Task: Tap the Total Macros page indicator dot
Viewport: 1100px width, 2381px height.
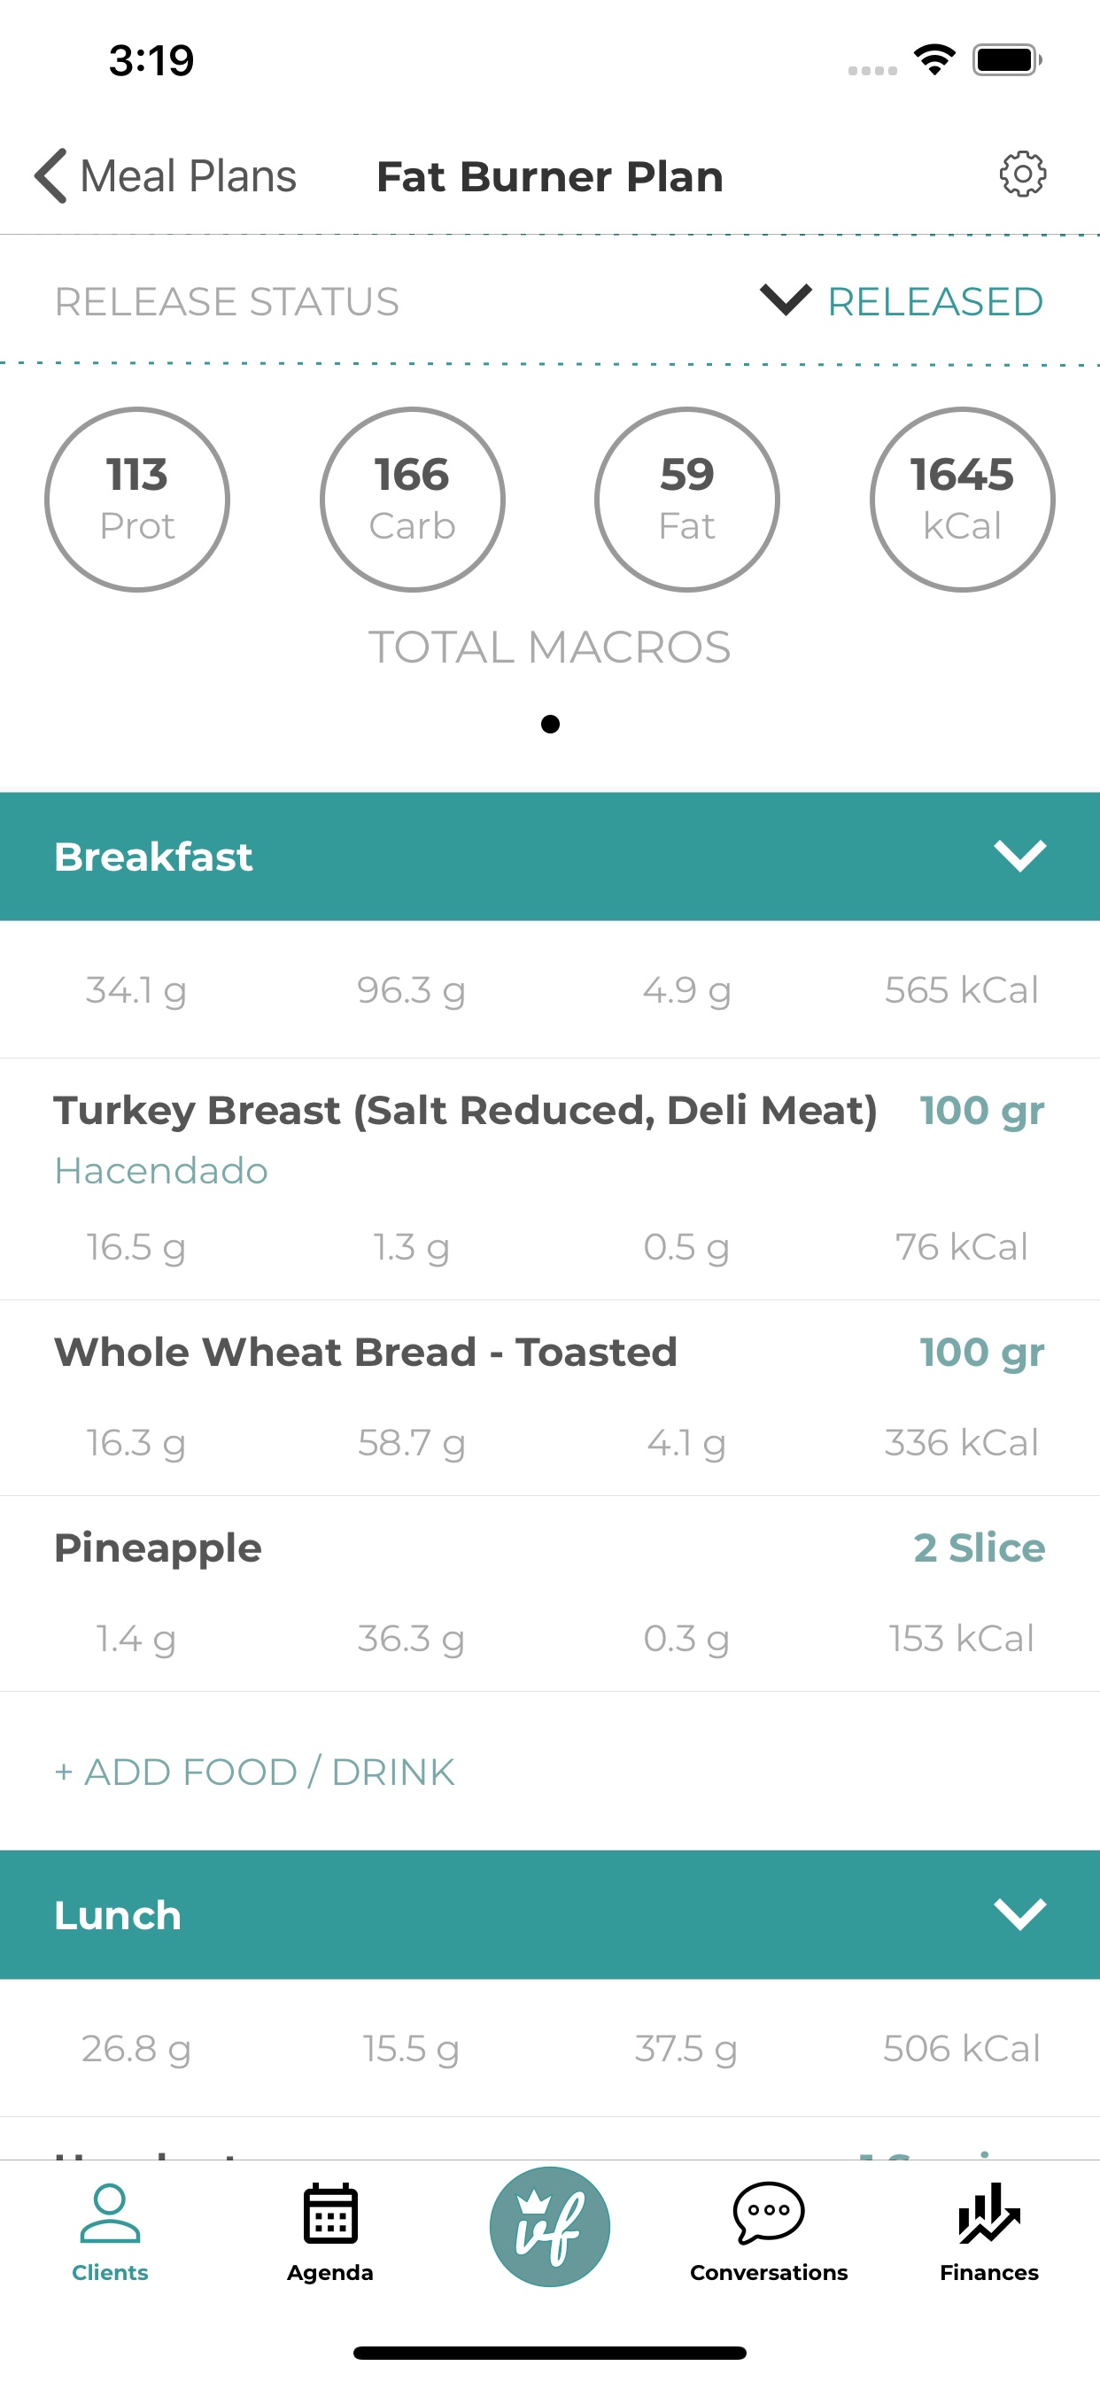Action: coord(550,724)
